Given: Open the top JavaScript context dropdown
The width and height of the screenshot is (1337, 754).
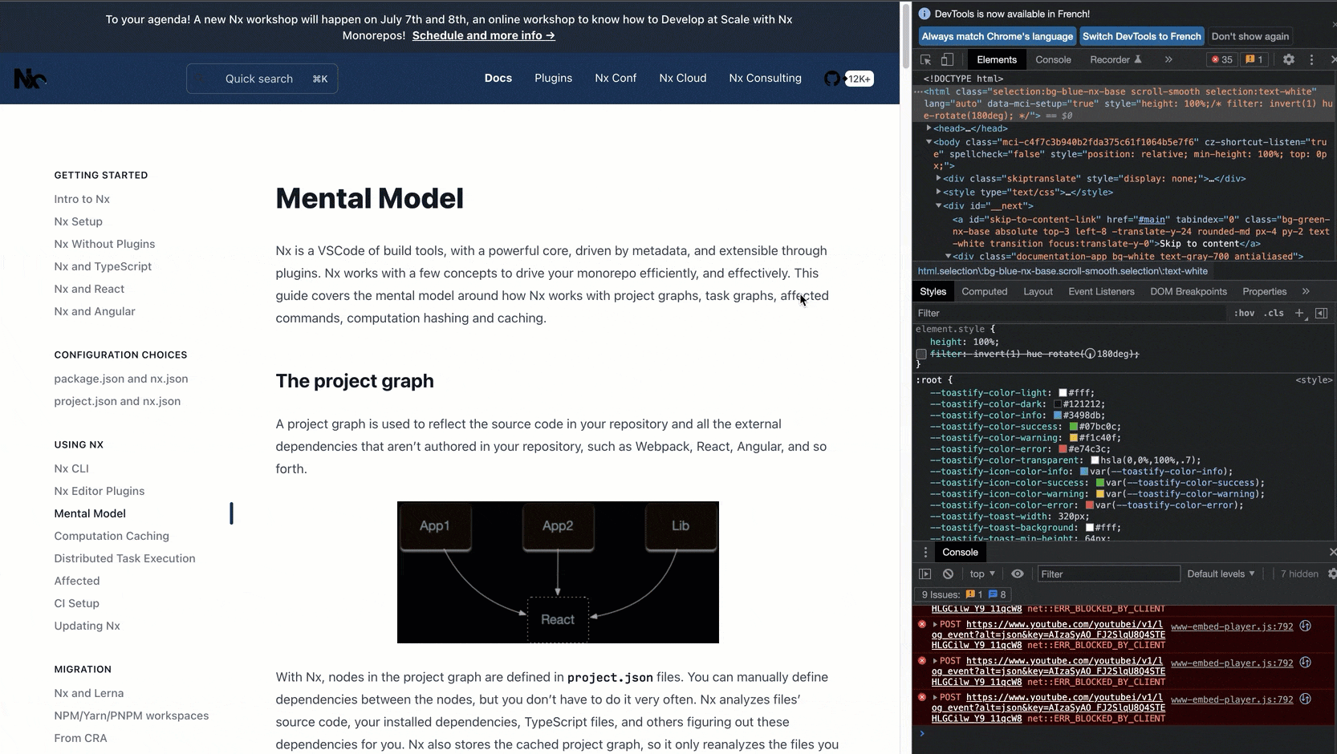Looking at the screenshot, I should pos(981,574).
